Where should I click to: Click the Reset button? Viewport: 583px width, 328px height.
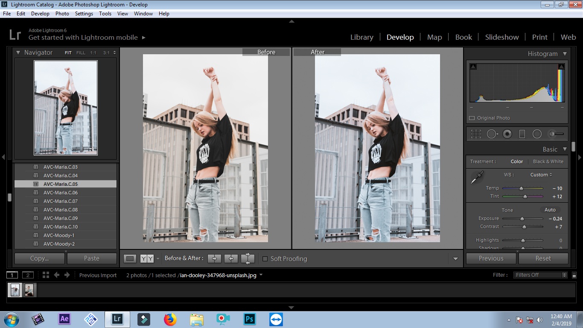[543, 258]
